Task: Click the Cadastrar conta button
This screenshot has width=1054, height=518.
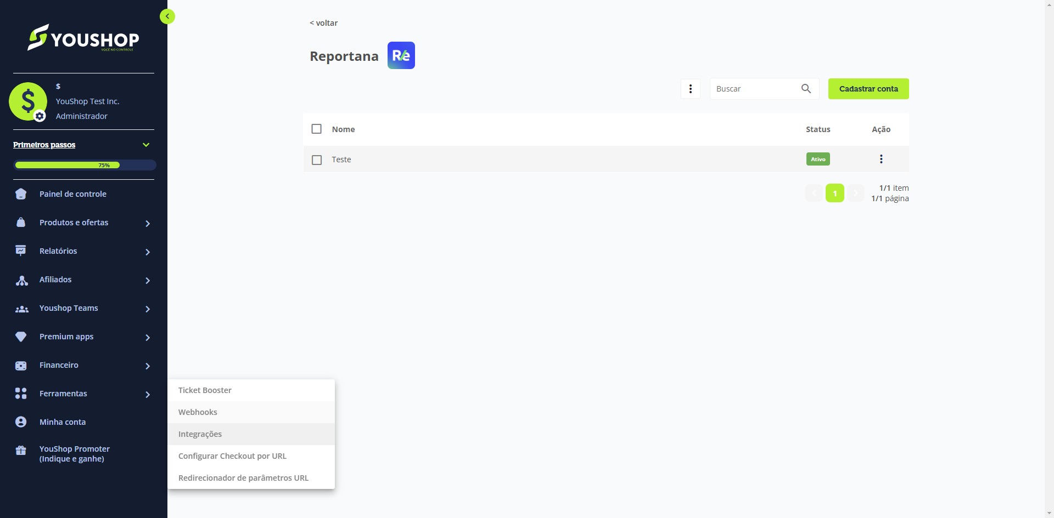Action: tap(868, 89)
